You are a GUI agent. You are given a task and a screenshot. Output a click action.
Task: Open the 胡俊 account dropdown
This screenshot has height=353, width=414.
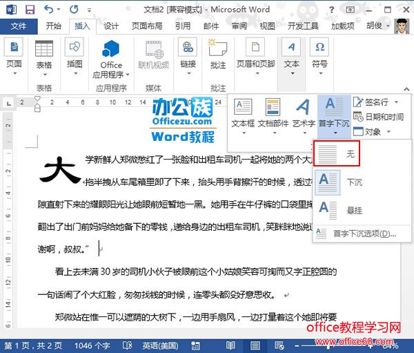(378, 26)
